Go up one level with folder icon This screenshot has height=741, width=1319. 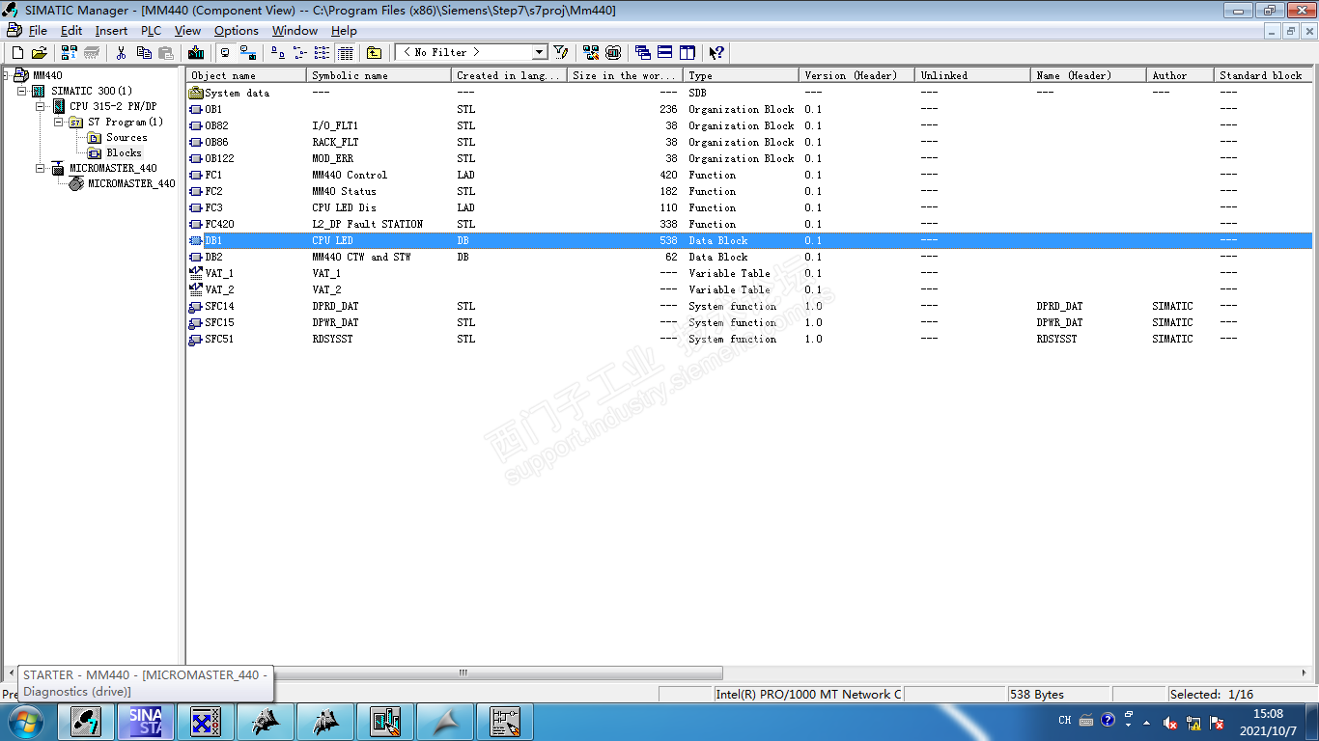(375, 52)
